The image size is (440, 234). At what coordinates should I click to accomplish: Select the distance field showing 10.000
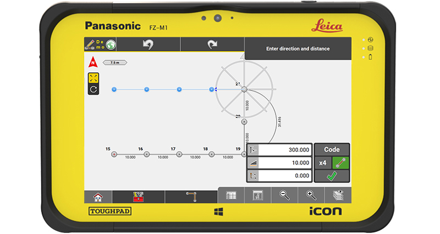point(284,163)
